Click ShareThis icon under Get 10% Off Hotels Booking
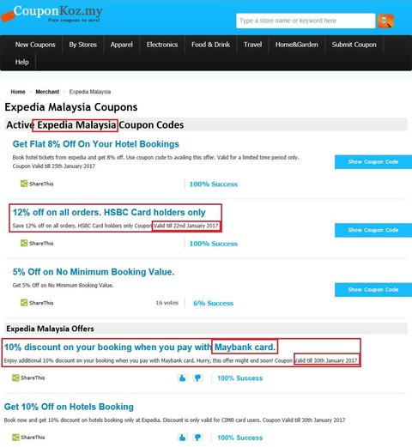The height and width of the screenshot is (447, 412). [15, 438]
